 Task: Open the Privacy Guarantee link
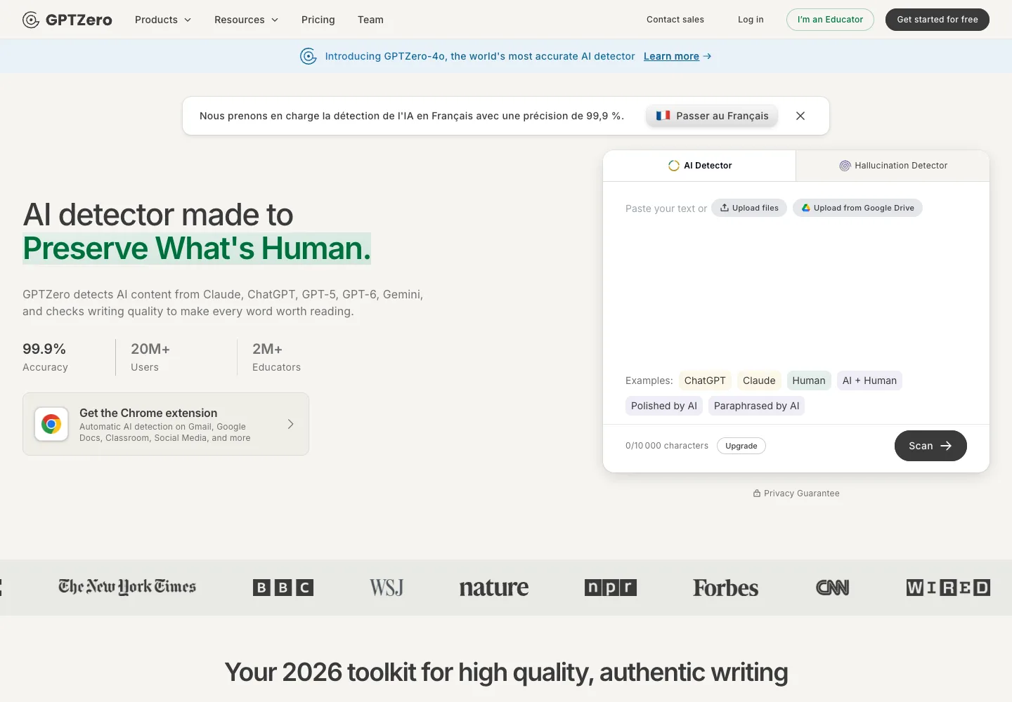coord(796,494)
